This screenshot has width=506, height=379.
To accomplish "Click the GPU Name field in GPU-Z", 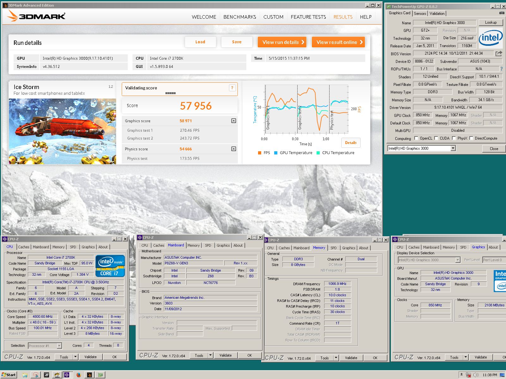I will pos(445,23).
